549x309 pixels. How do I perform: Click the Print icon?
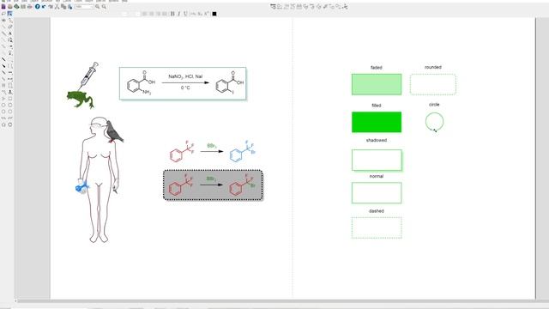(30, 7)
